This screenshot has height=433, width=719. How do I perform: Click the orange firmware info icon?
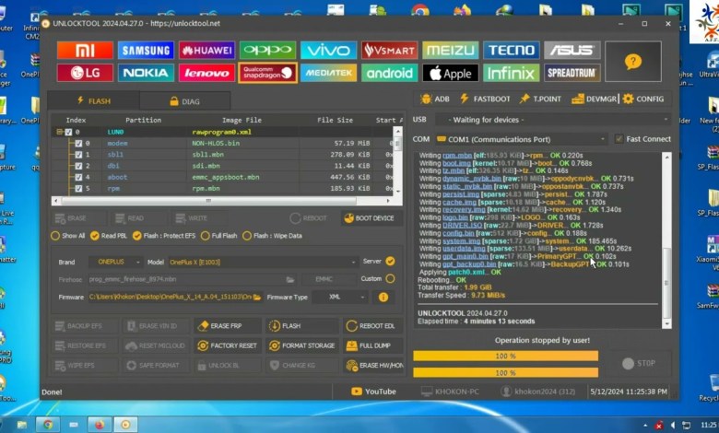click(x=383, y=298)
